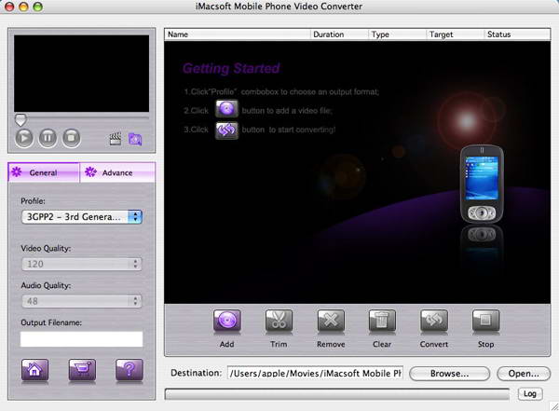559x411 pixels.
Task: Click the yellow minimize window button
Action: click(x=23, y=7)
